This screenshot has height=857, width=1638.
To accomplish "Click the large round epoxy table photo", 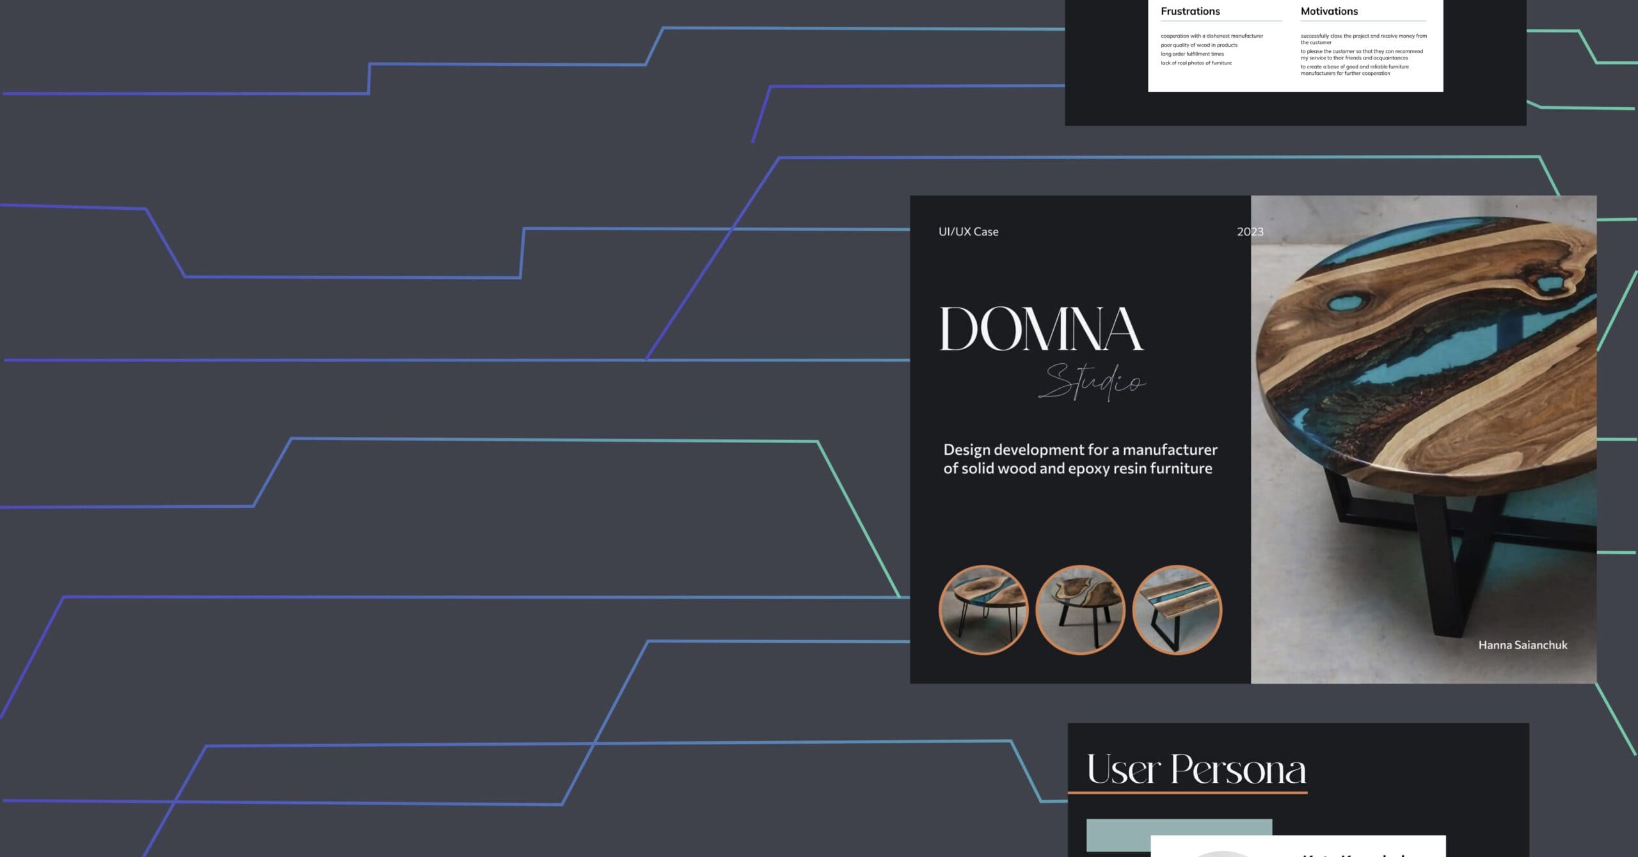I will (1424, 439).
